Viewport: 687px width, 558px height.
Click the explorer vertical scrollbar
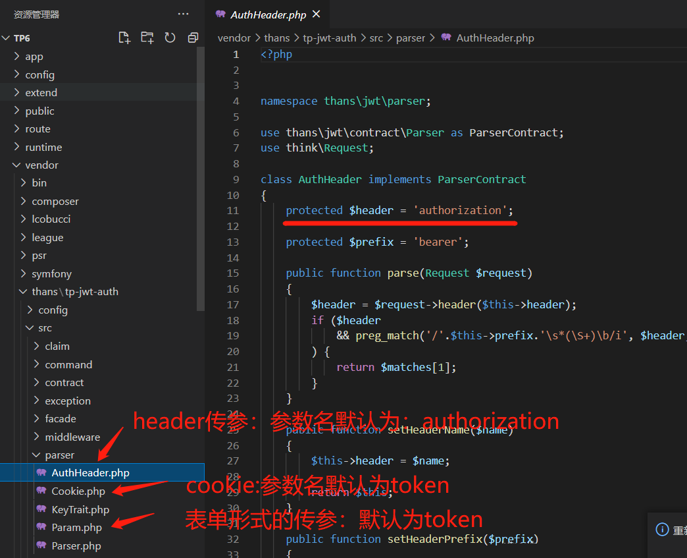[201, 178]
